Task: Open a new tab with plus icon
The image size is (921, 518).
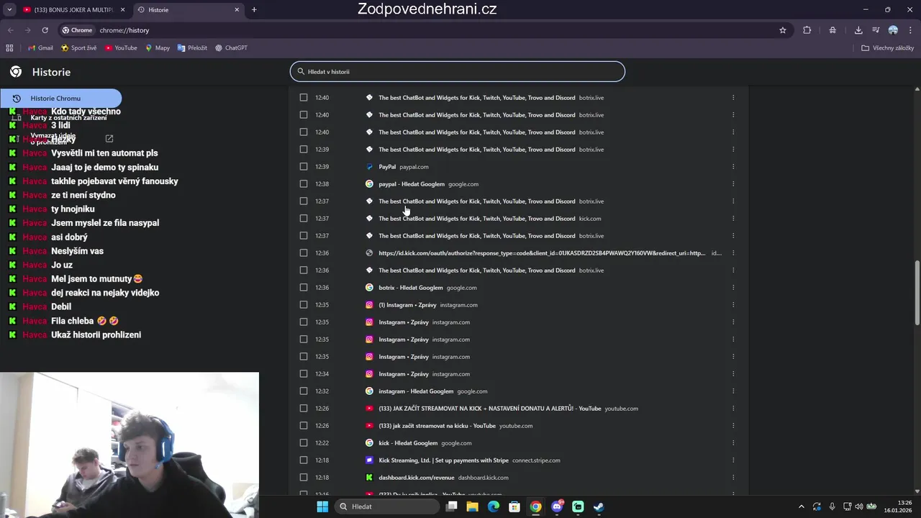Action: (x=254, y=10)
